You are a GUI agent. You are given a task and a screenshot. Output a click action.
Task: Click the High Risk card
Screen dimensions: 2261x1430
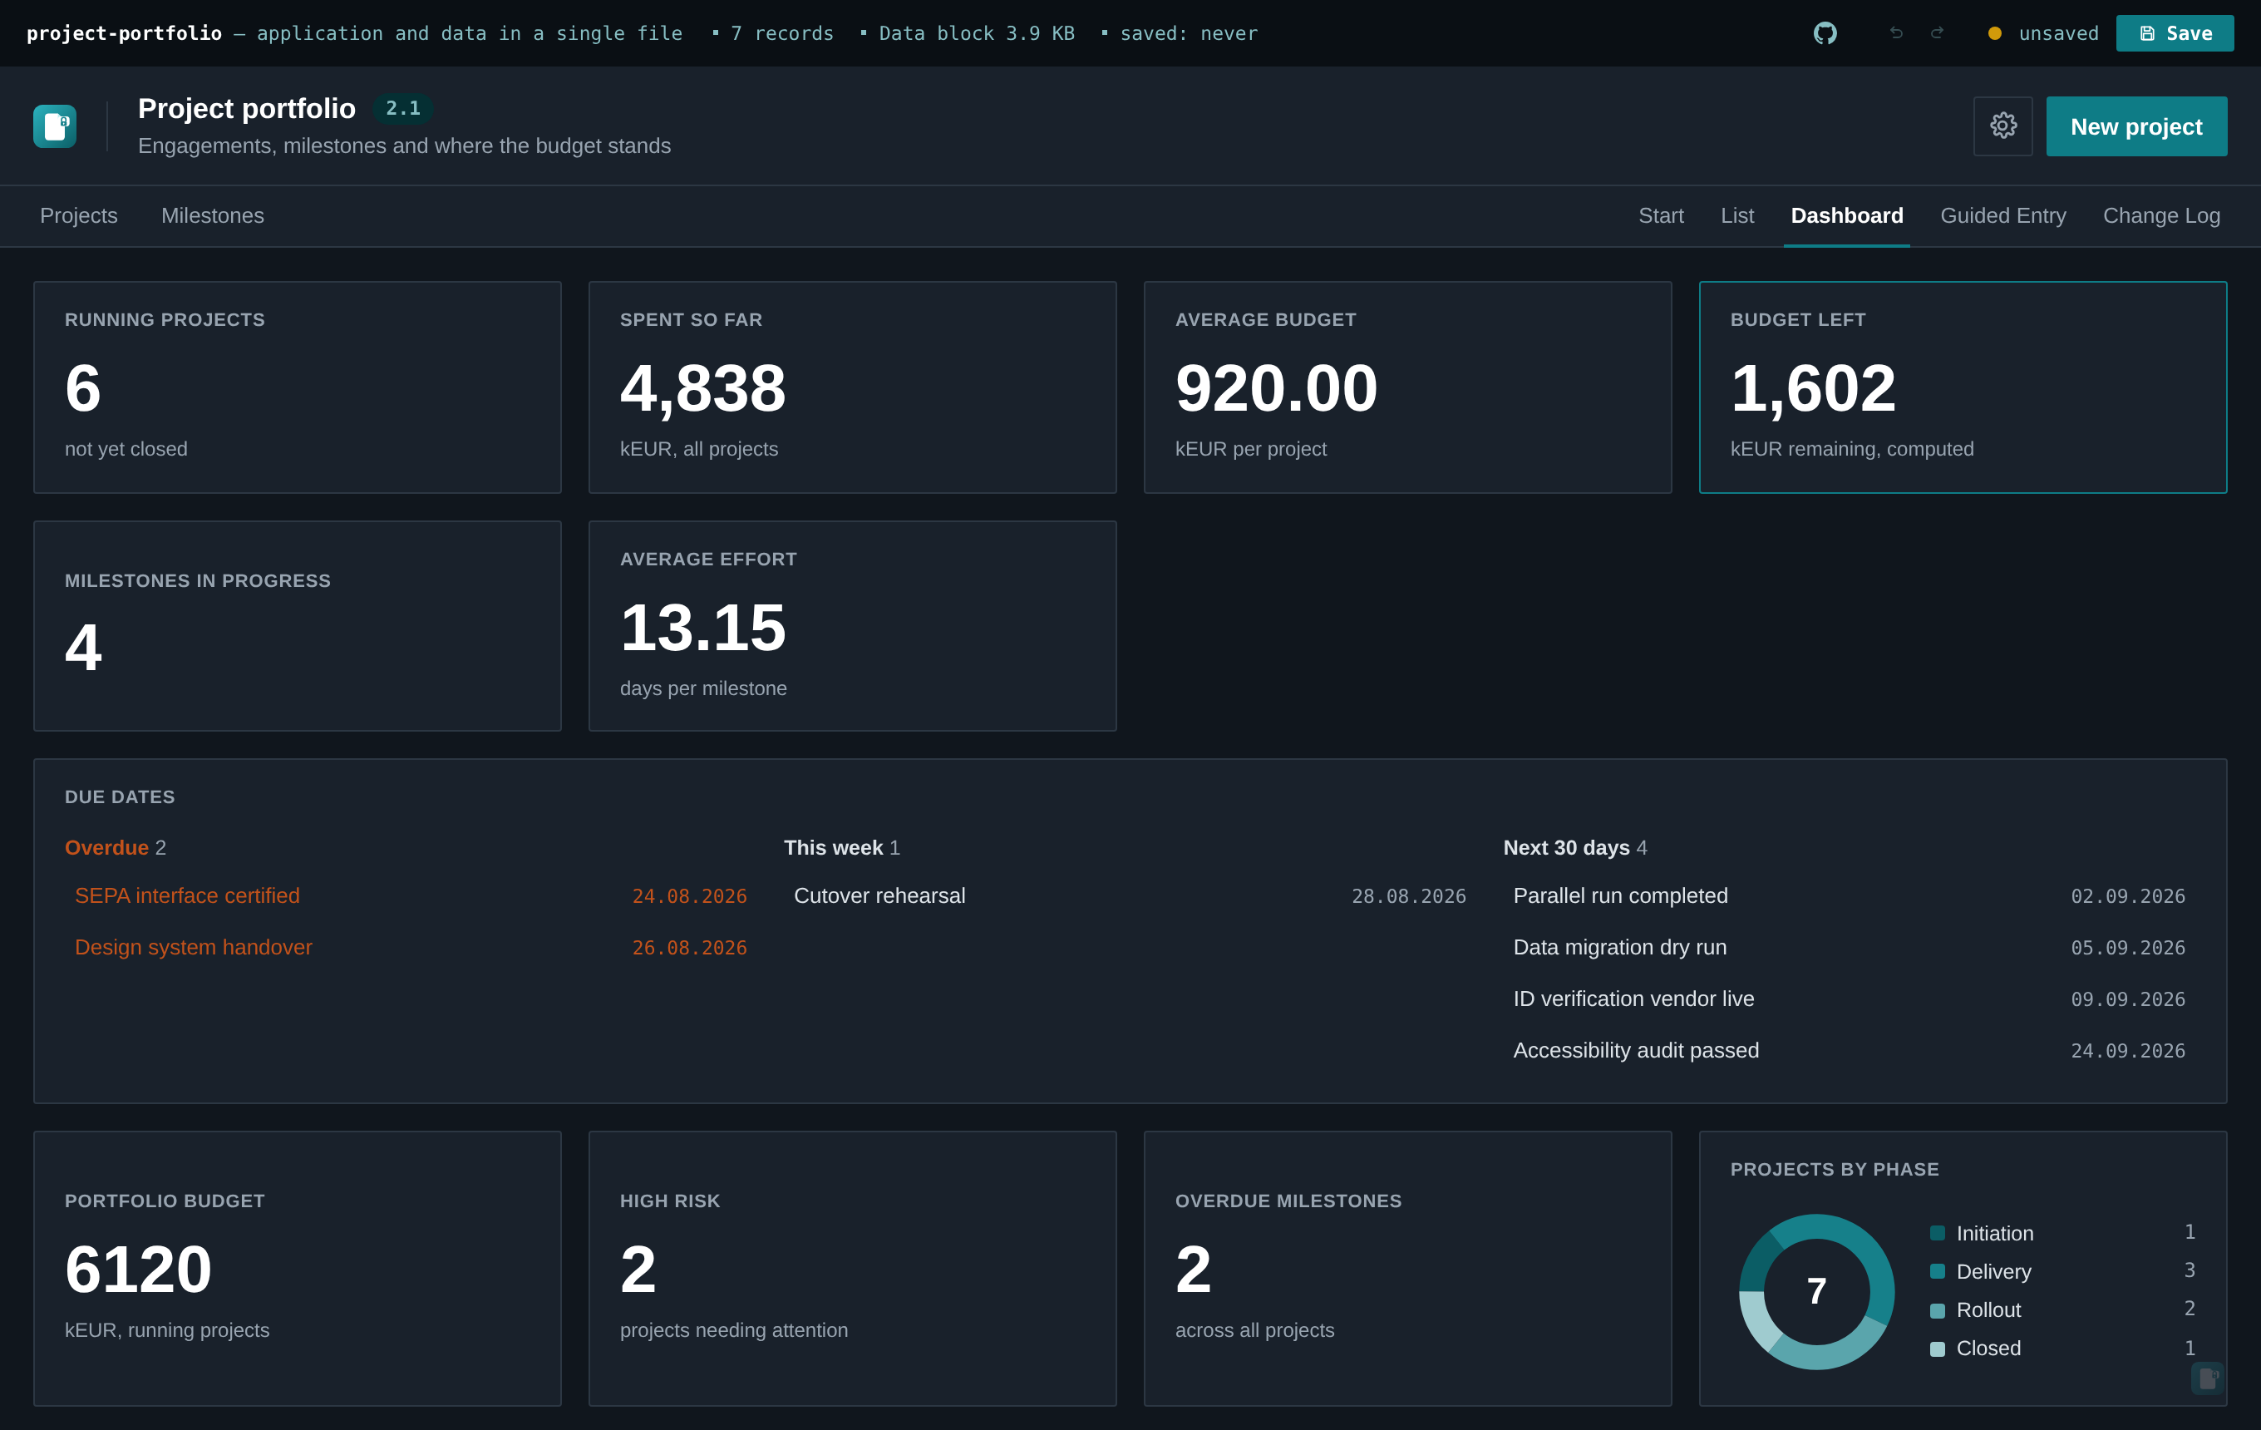[x=853, y=1269]
